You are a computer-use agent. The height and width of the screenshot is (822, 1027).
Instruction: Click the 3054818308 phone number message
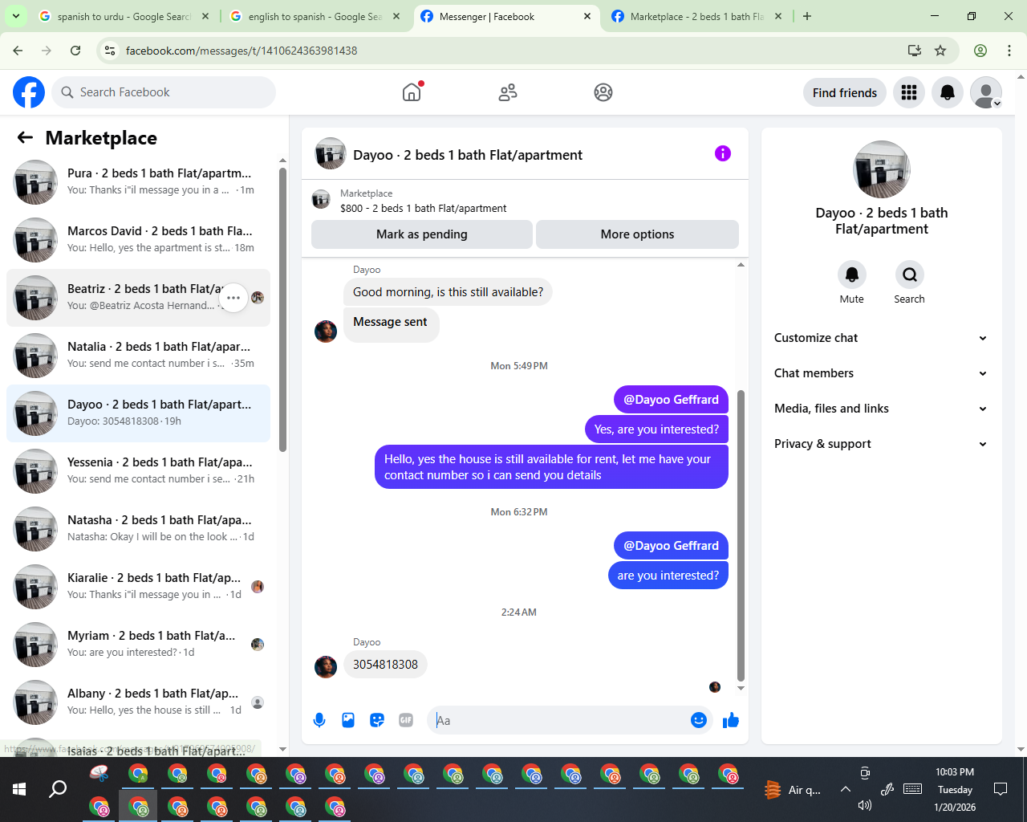coord(385,665)
